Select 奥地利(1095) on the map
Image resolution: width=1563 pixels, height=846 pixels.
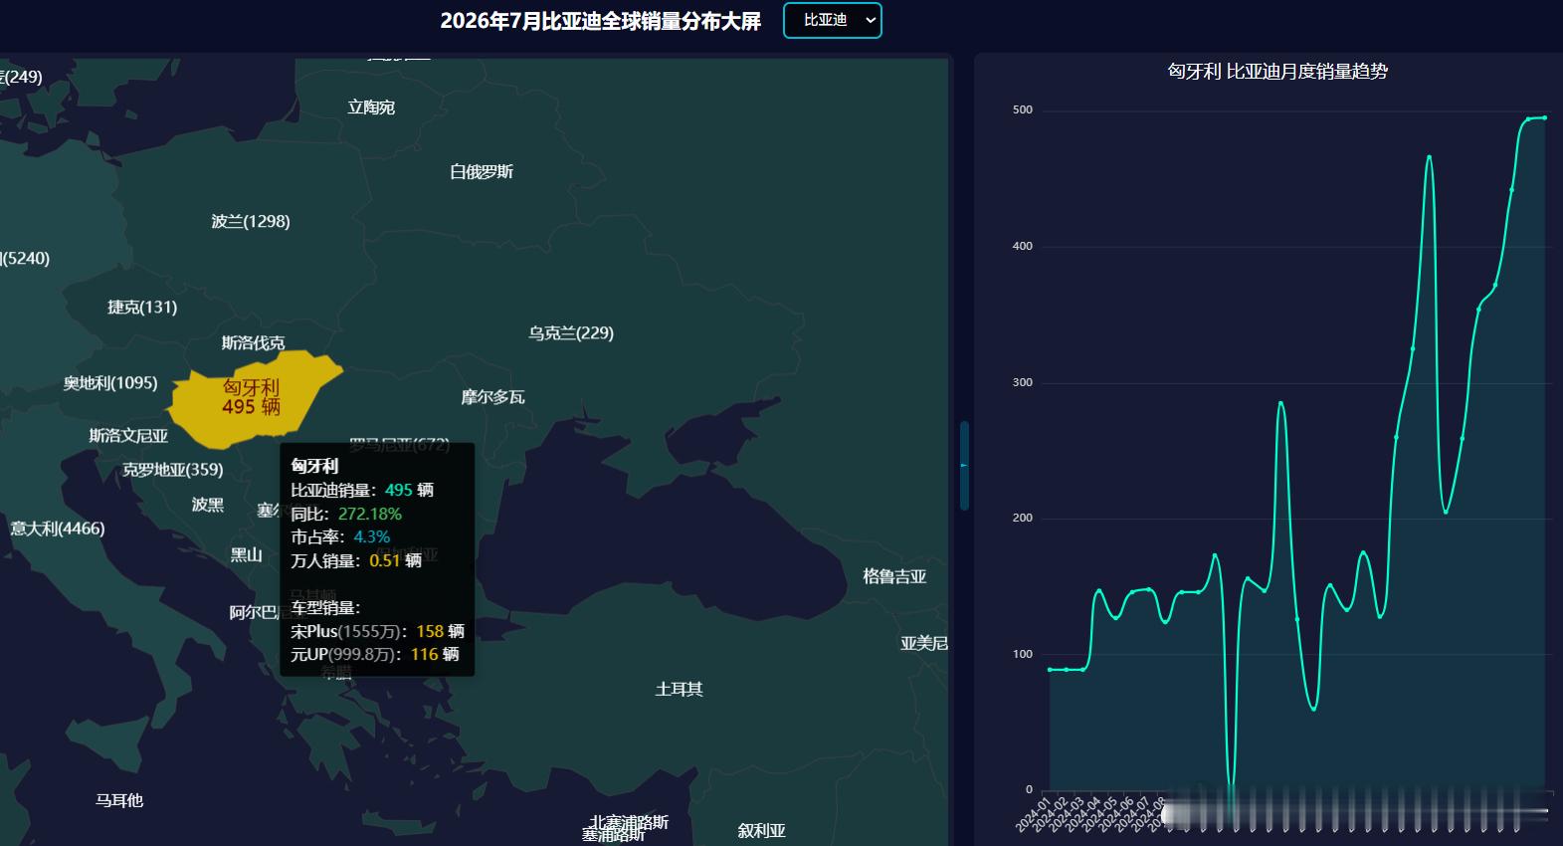(110, 383)
